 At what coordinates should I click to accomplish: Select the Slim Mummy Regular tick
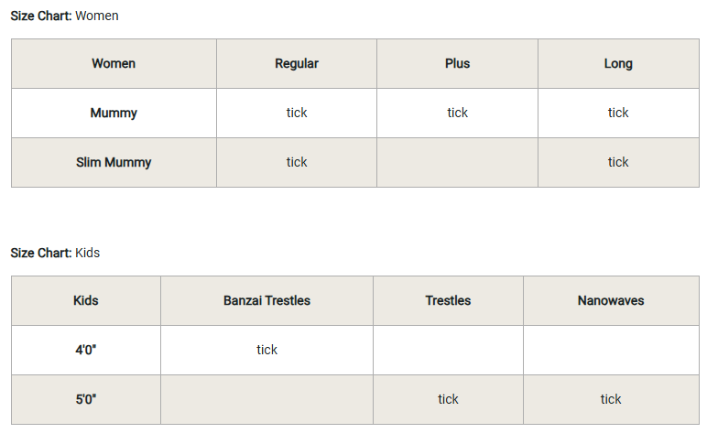[x=297, y=162]
